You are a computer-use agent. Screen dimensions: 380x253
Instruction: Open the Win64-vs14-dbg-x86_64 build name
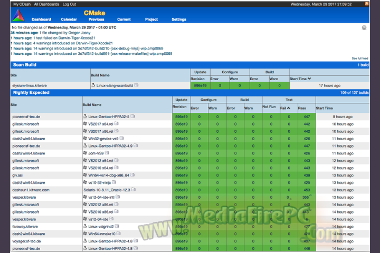coord(109,176)
